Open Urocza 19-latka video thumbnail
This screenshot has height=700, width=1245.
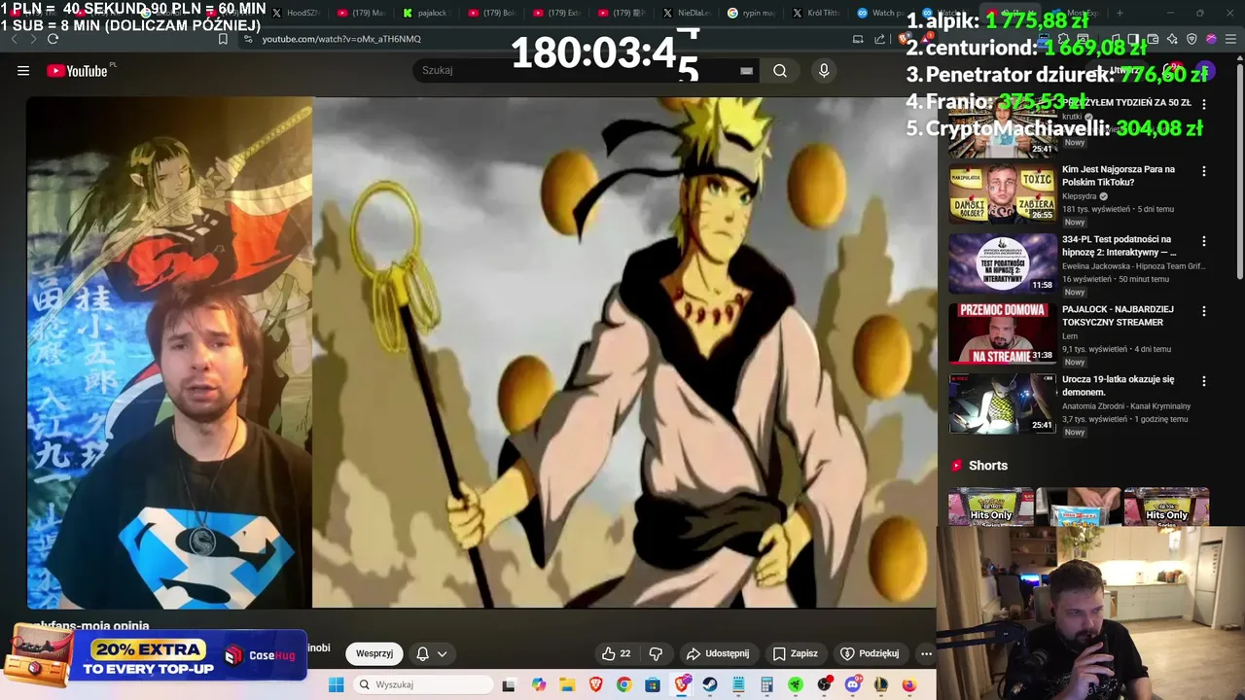point(1002,402)
